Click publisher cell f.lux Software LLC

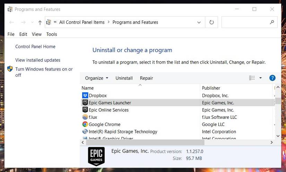coord(219,117)
